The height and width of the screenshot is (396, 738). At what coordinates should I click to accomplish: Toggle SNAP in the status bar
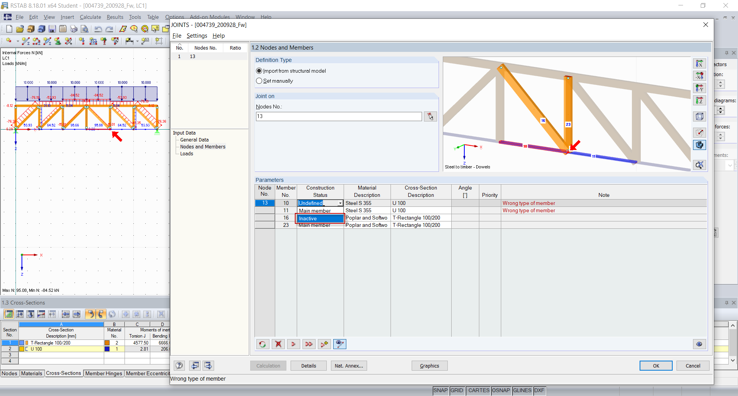coord(440,390)
